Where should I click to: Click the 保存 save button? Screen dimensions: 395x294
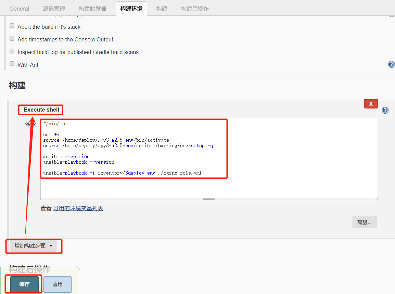(x=24, y=284)
